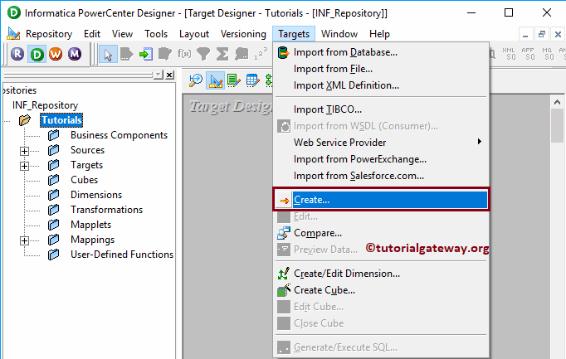Viewport: 566px width, 359px height.
Task: Click the Create Cube icon
Action: pos(284,290)
